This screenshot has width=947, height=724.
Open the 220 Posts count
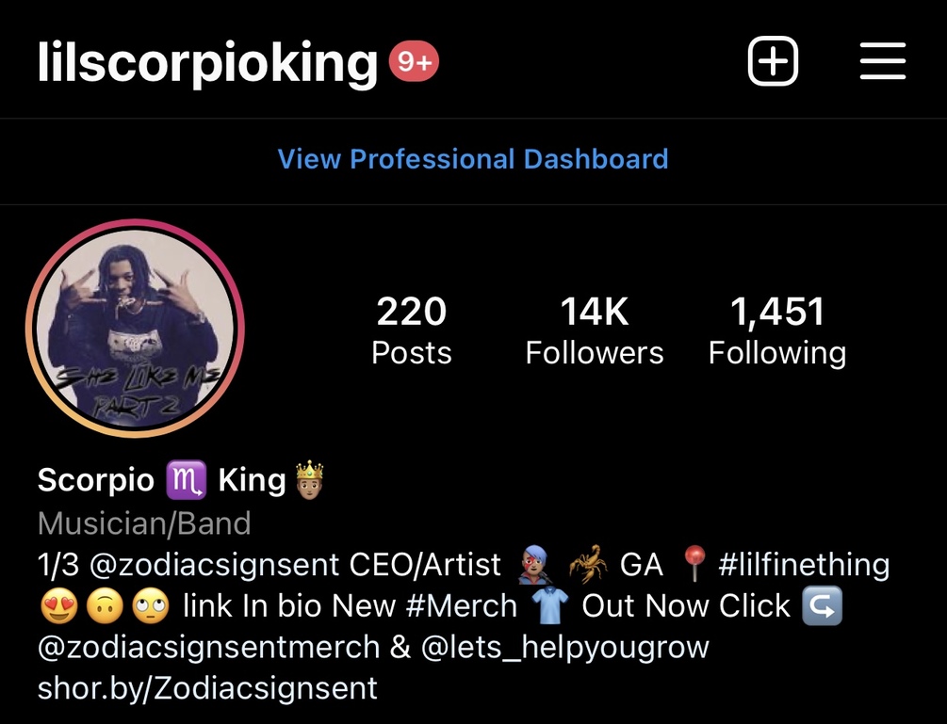point(411,330)
